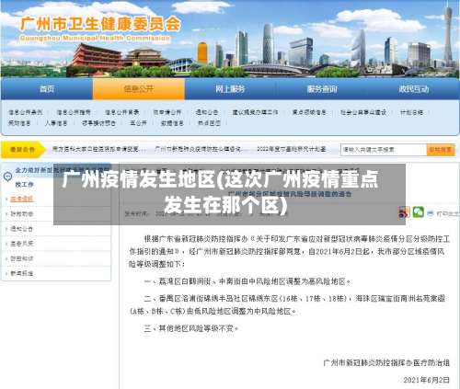Switch to the 网上服务 tab
Screen dimensions: 460x389
(230, 89)
